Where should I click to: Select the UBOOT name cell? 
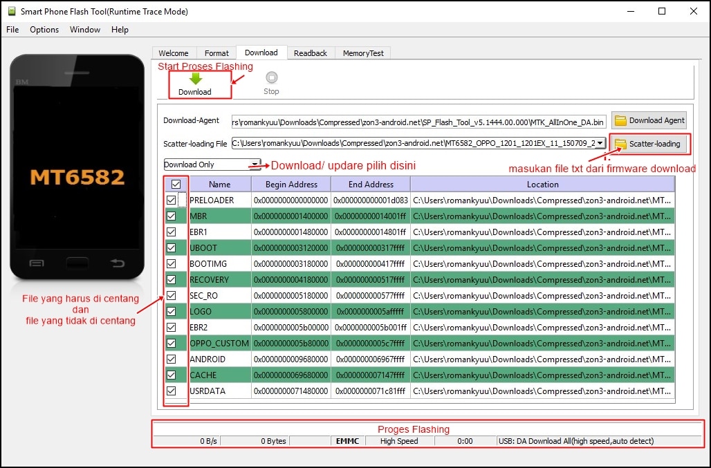tap(220, 247)
